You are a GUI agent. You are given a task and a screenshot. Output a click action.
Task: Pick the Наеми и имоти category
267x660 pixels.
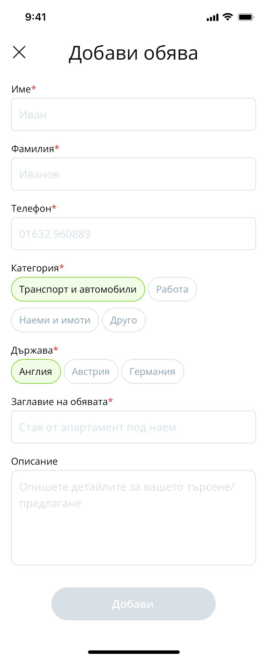(55, 320)
